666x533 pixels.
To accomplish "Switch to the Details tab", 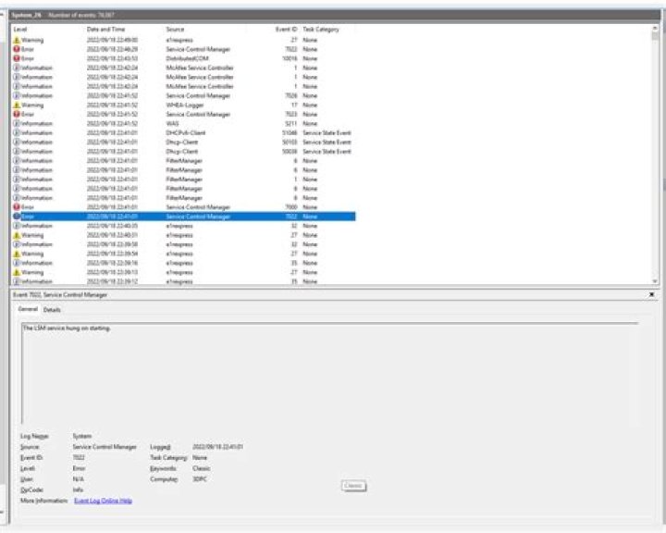I will pos(52,310).
